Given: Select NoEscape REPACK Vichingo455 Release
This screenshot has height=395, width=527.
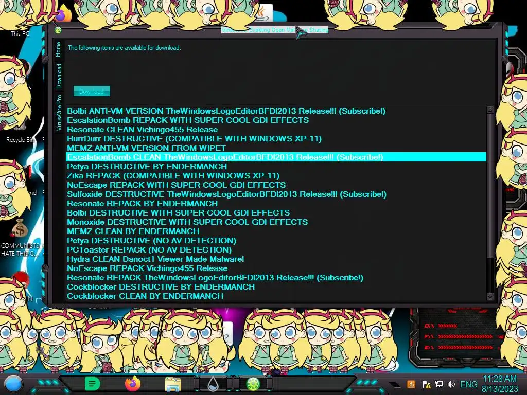Looking at the screenshot, I should click(276, 268).
